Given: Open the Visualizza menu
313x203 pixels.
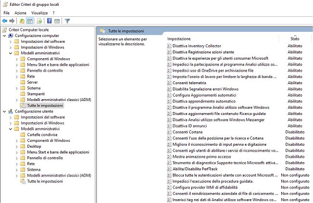Looking at the screenshot, I should coord(39,13).
